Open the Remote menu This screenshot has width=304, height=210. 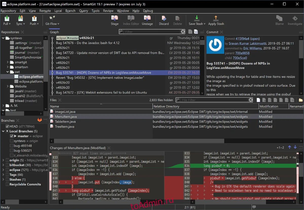coord(45,11)
